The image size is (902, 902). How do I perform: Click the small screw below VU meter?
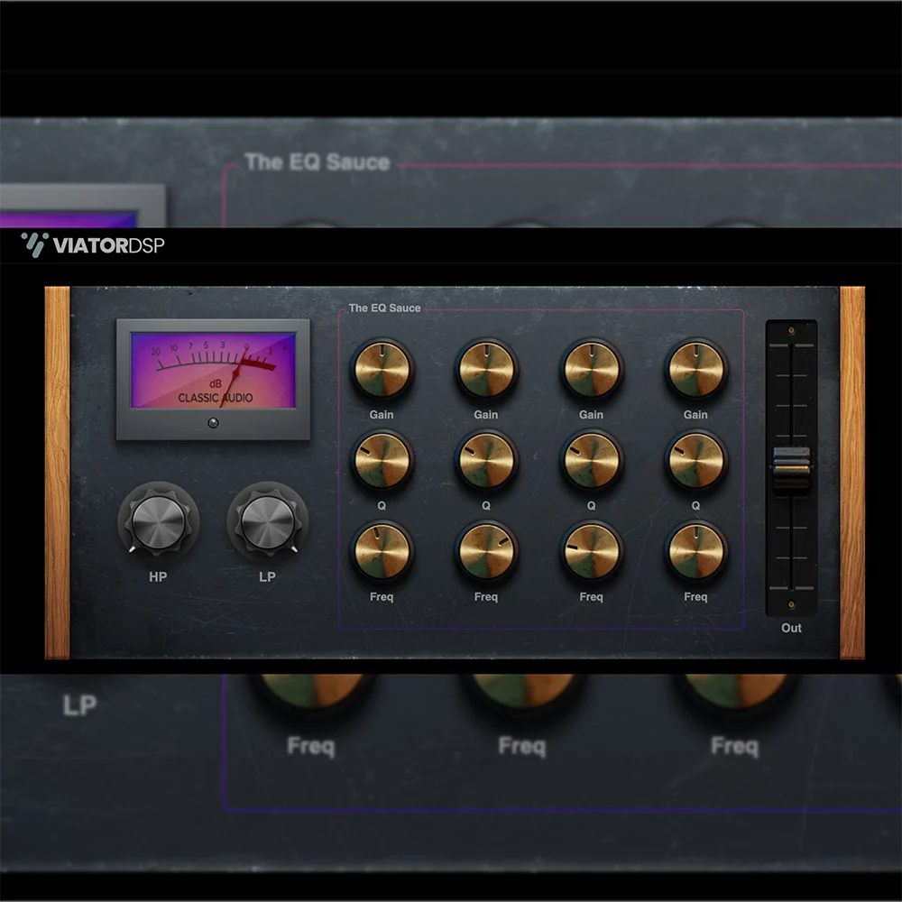click(x=213, y=422)
